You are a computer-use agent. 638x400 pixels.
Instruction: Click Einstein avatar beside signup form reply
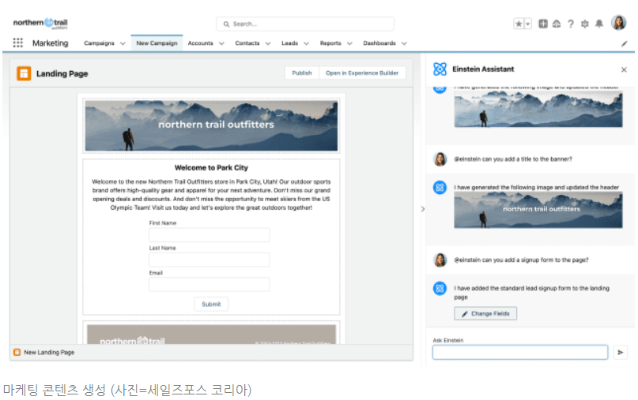(x=440, y=288)
